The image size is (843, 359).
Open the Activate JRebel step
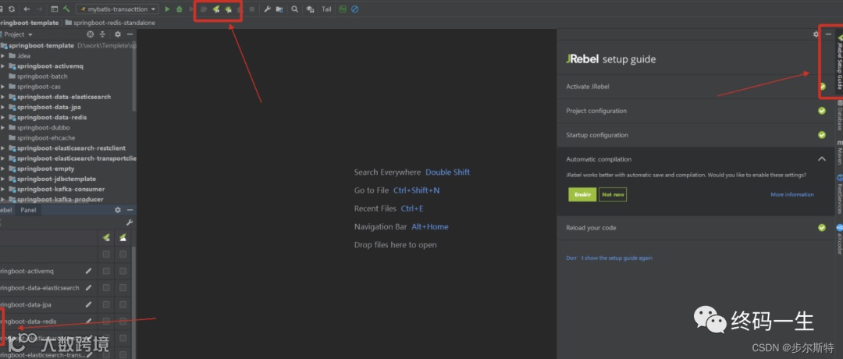point(695,87)
